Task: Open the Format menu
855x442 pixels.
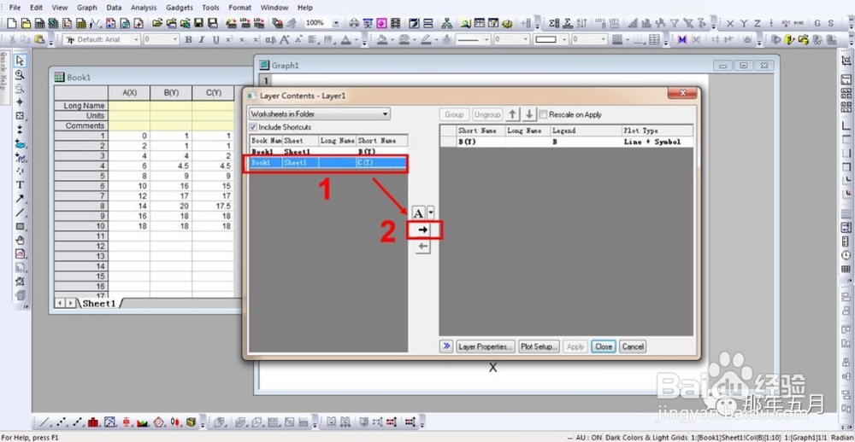Action: coord(240,8)
